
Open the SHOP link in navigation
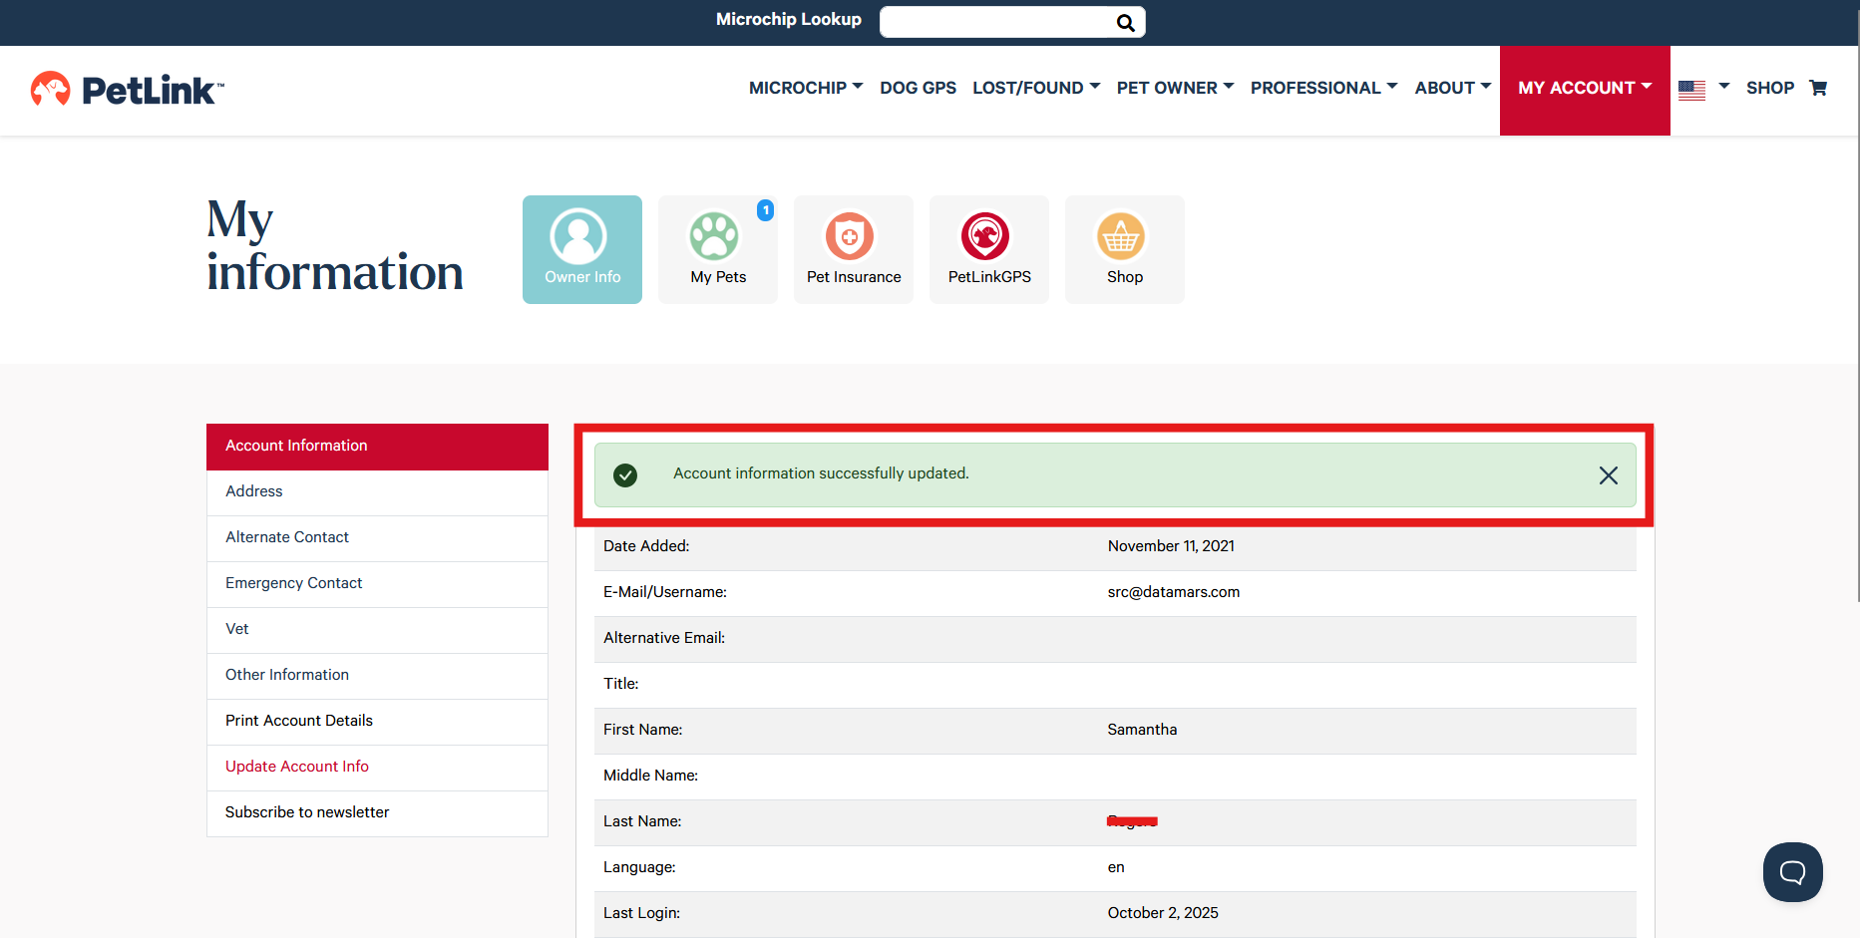click(x=1770, y=88)
